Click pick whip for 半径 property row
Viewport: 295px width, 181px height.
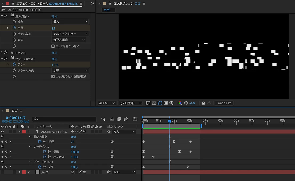pos(112,141)
